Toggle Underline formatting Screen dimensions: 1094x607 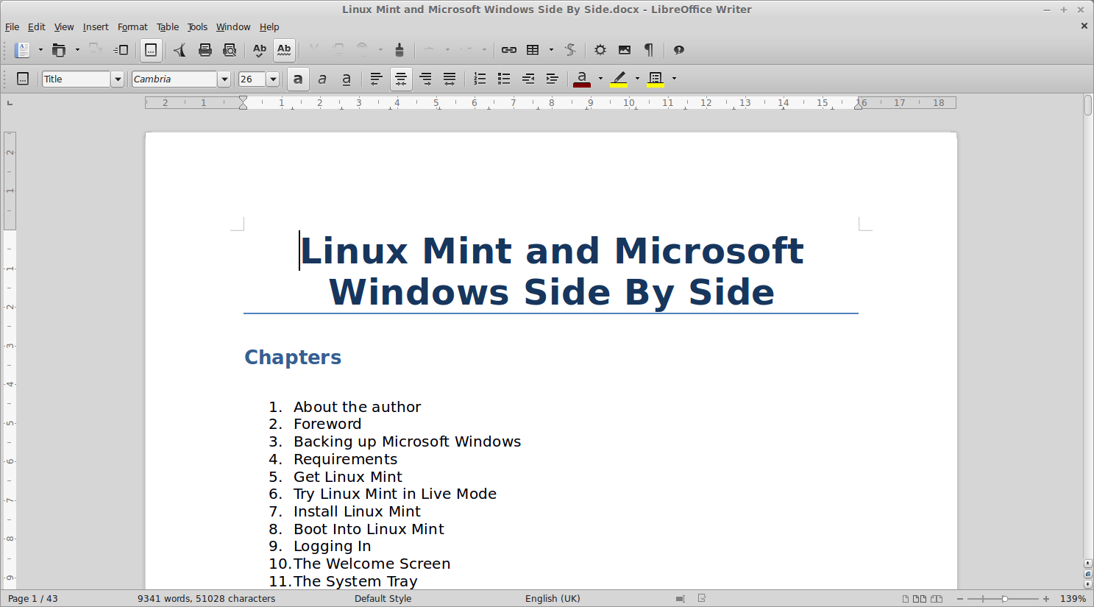[x=347, y=79]
